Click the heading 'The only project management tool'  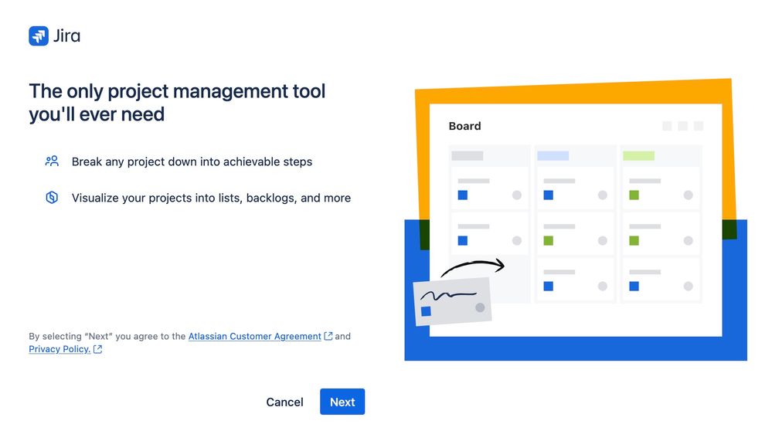point(177,102)
